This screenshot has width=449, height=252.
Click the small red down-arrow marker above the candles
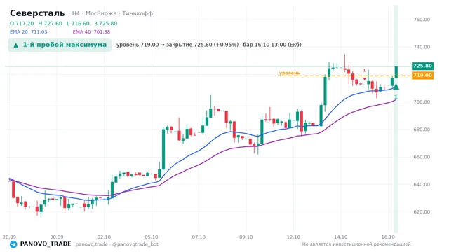point(365,79)
